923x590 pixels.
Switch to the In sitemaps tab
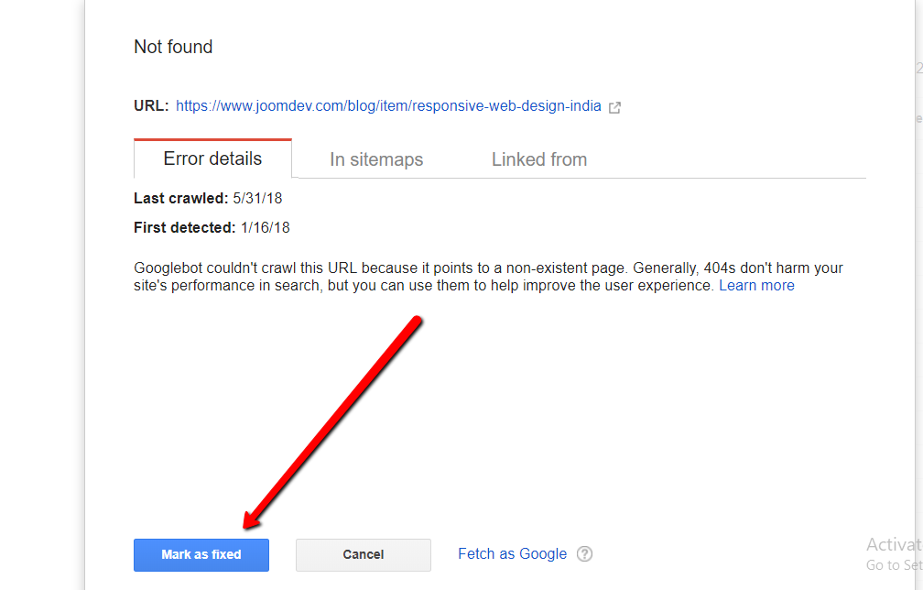[x=376, y=159]
